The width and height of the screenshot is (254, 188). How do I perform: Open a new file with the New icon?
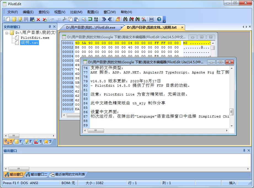point(7,19)
